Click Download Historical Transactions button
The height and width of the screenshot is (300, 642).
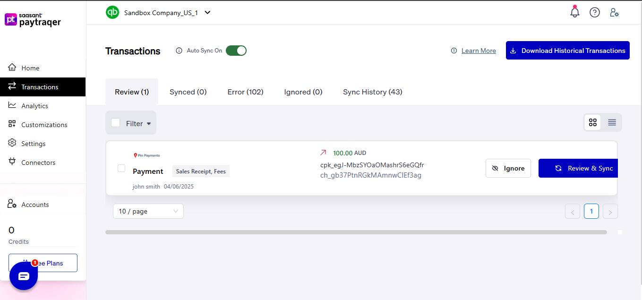point(568,51)
